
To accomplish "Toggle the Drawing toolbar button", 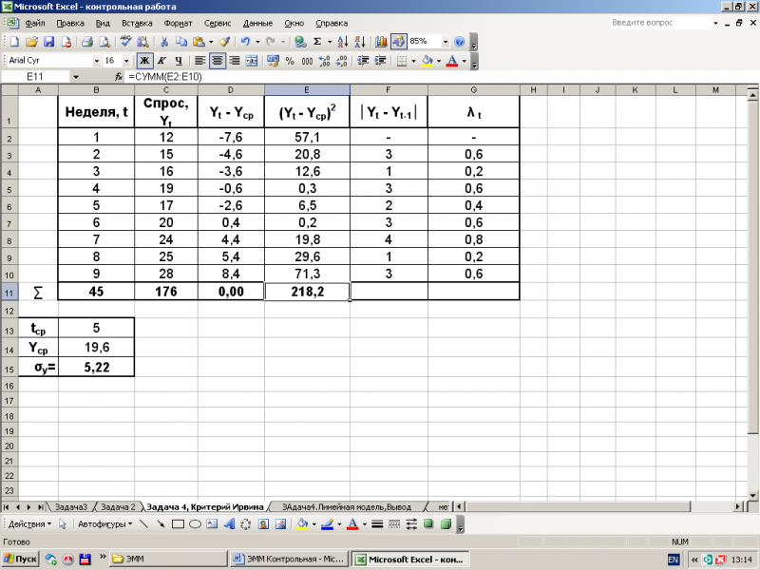I will click(398, 42).
